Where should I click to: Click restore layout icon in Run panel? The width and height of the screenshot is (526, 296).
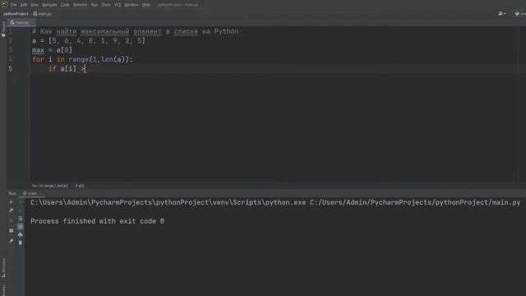pos(11,230)
